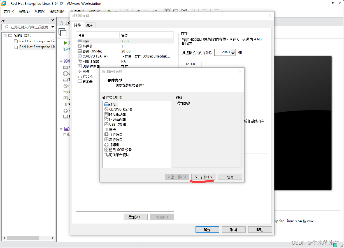
Task: Collapse the 设备 section in main window
Action: [x=61, y=61]
